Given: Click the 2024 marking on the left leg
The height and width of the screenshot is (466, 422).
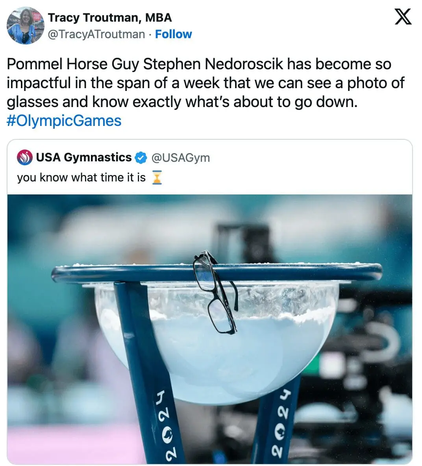Looking at the screenshot, I should (165, 426).
